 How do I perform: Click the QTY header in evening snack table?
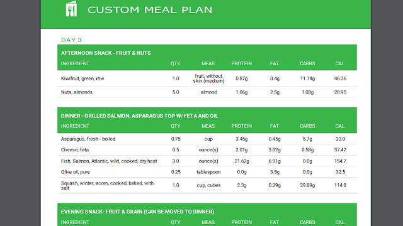click(x=176, y=222)
